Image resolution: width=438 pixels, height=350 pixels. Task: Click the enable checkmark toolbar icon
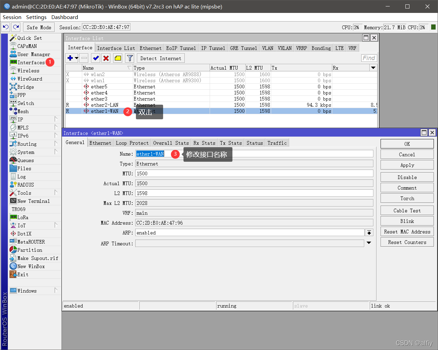pyautogui.click(x=96, y=58)
